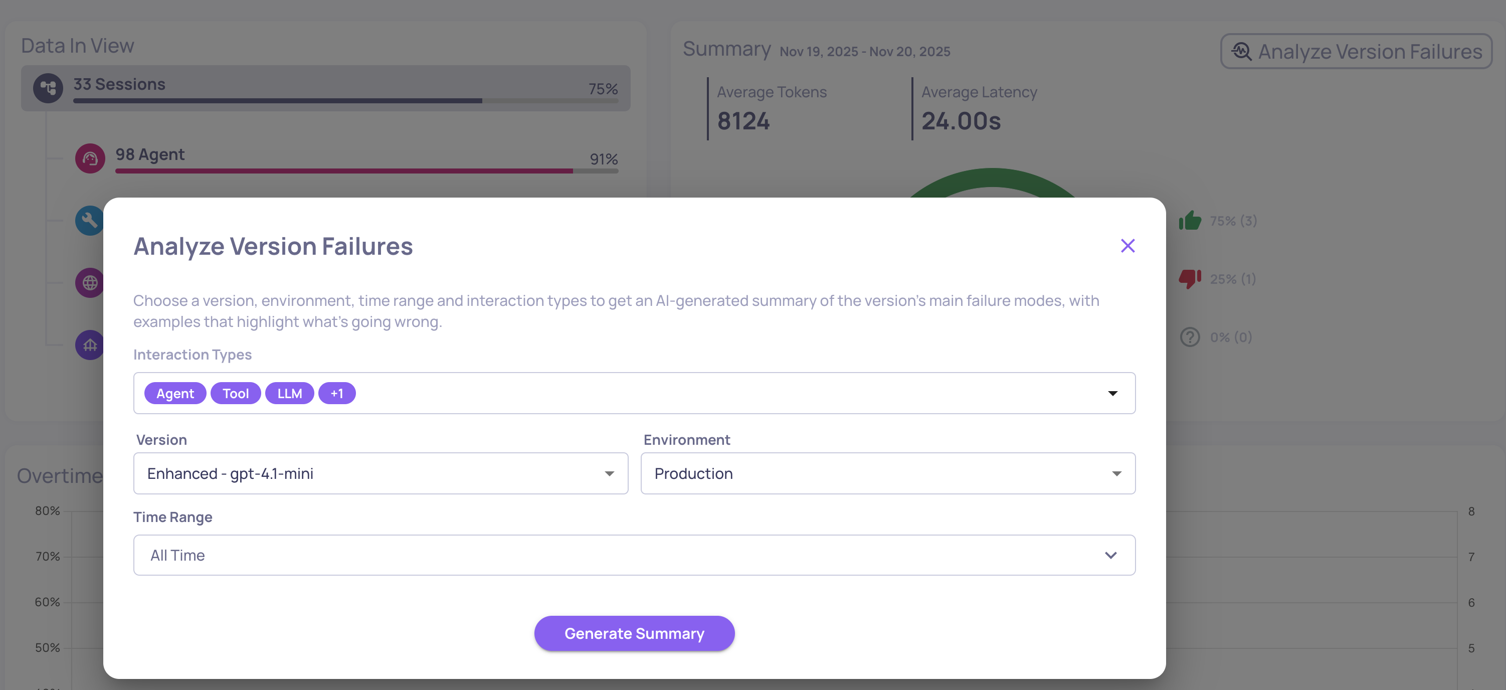Click the Generate Summary button
The height and width of the screenshot is (690, 1506).
pos(634,633)
